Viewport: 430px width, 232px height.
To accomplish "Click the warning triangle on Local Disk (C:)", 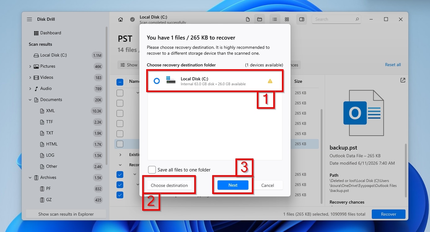I will 270,81.
